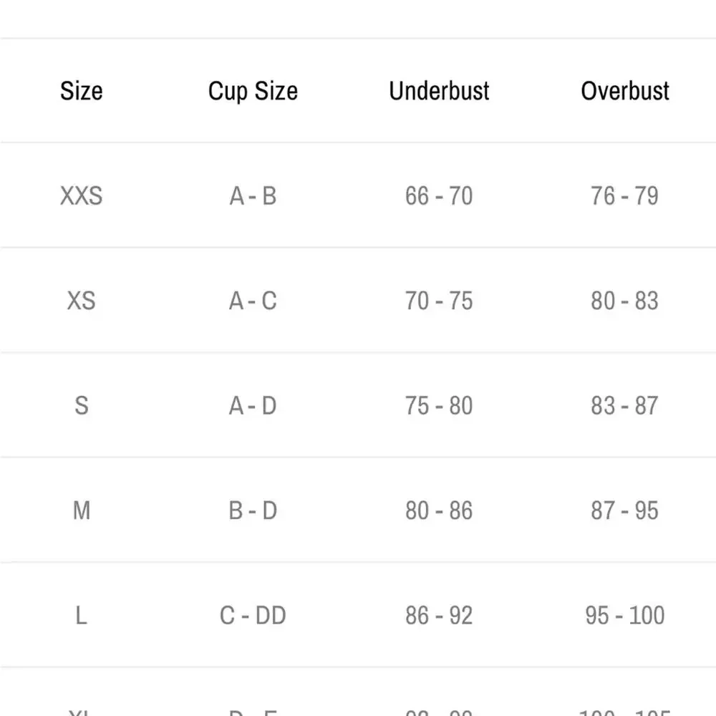716x716 pixels.
Task: Click the Overbust column header
Action: pos(624,90)
